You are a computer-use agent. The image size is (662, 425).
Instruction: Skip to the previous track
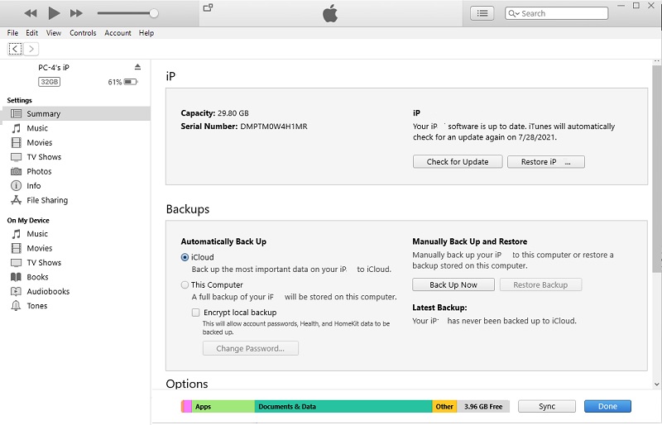[31, 13]
